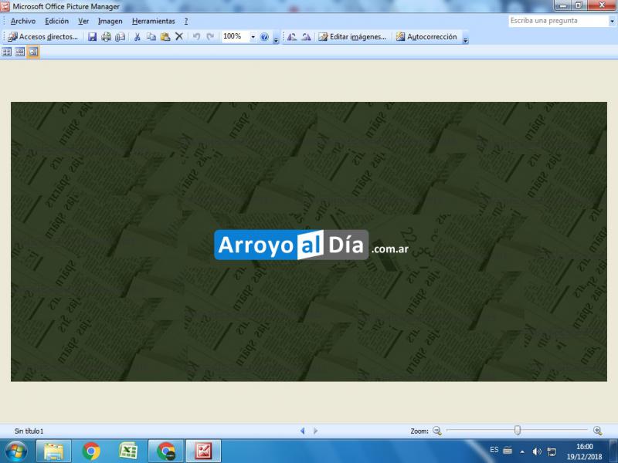Open the Herramientas menu
Viewport: 618px width, 463px height.
[x=153, y=22]
